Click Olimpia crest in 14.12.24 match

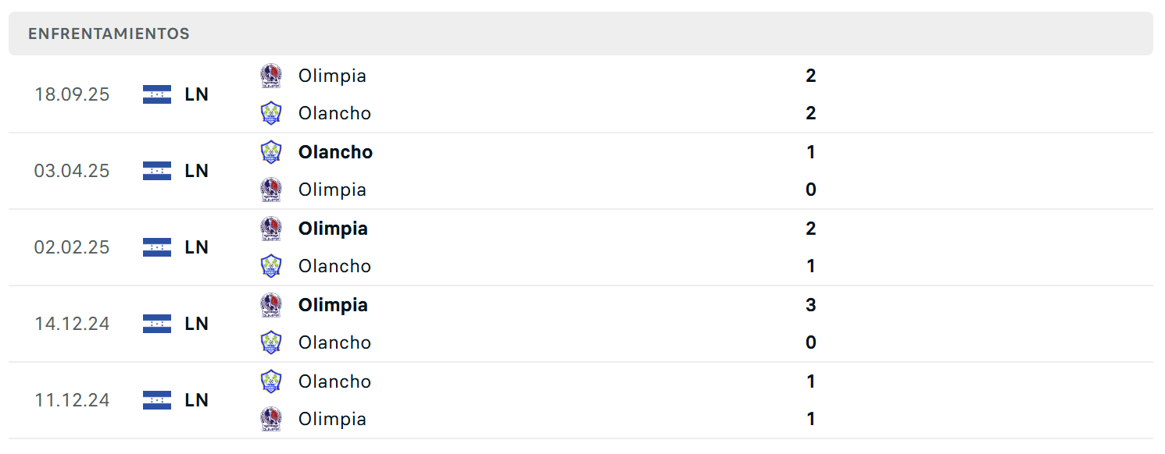coord(271,305)
